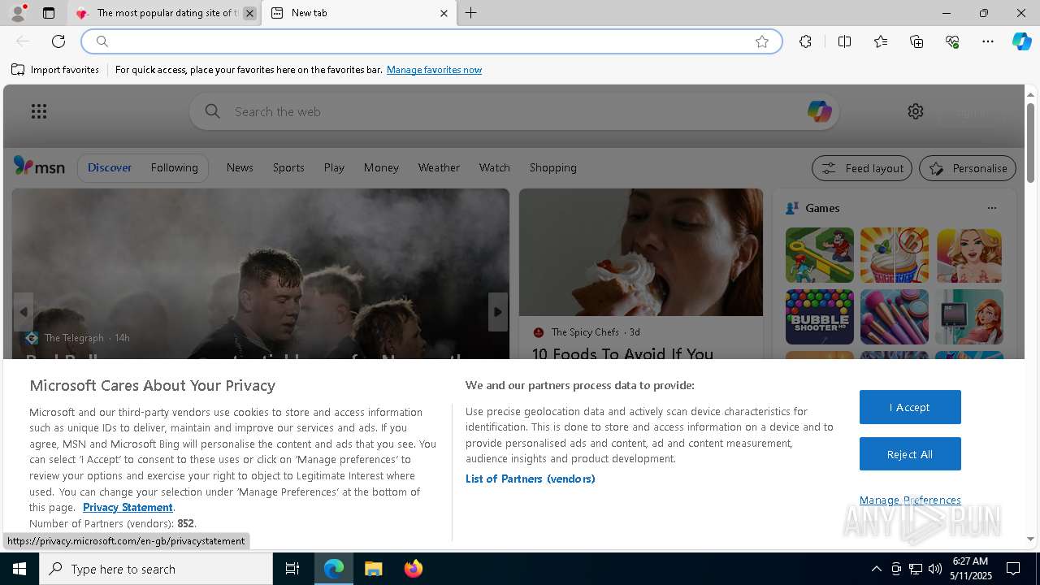Play the Bubble Shooter game
Screen dimensions: 1040x585
pyautogui.click(x=819, y=317)
